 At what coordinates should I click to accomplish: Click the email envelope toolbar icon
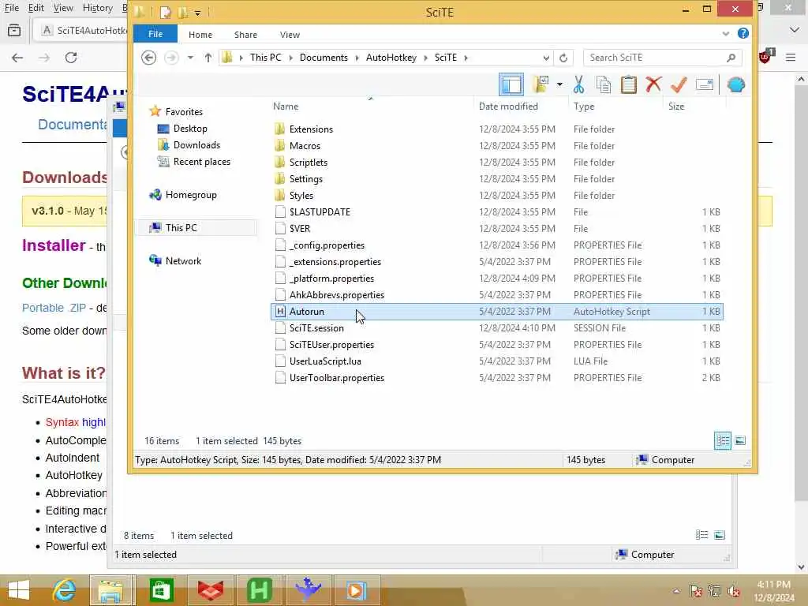pos(704,84)
